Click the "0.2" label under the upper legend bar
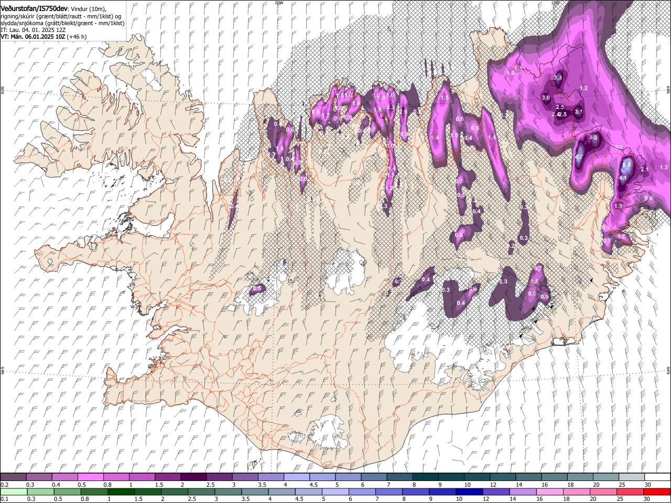 5,485
